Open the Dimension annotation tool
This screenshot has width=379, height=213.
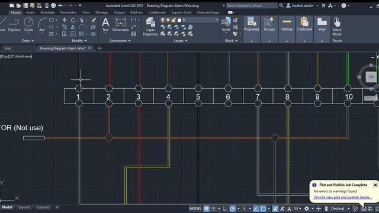121,25
